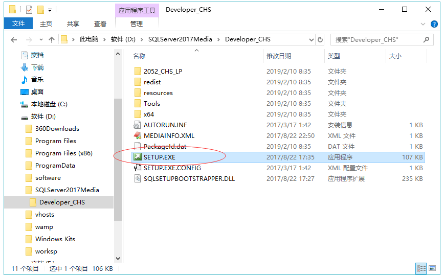The height and width of the screenshot is (277, 444).
Task: Sort by the 大小 (Size) column header
Action: click(x=395, y=56)
